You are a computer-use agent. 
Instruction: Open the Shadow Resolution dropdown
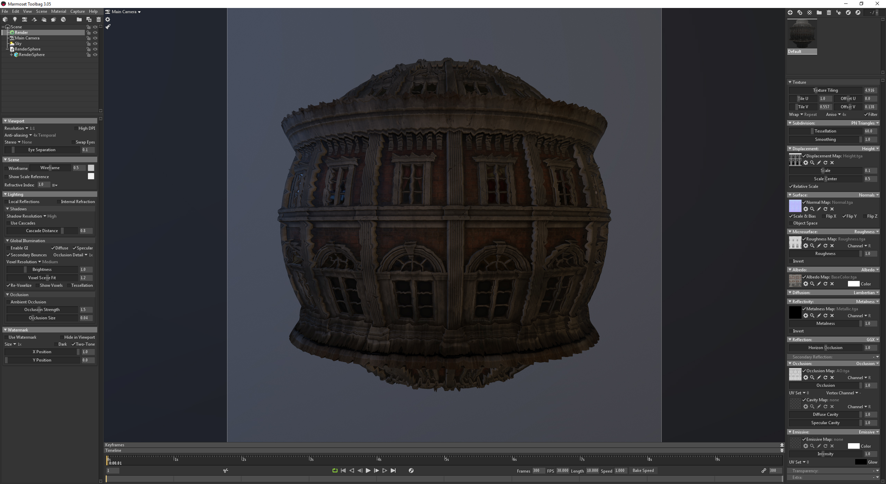[x=31, y=216]
